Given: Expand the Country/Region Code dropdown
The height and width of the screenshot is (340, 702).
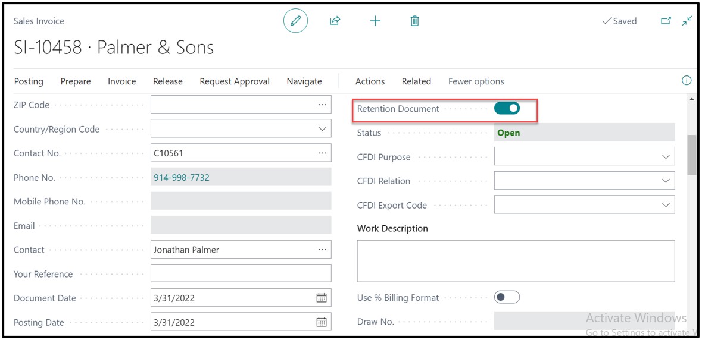Looking at the screenshot, I should click(322, 129).
